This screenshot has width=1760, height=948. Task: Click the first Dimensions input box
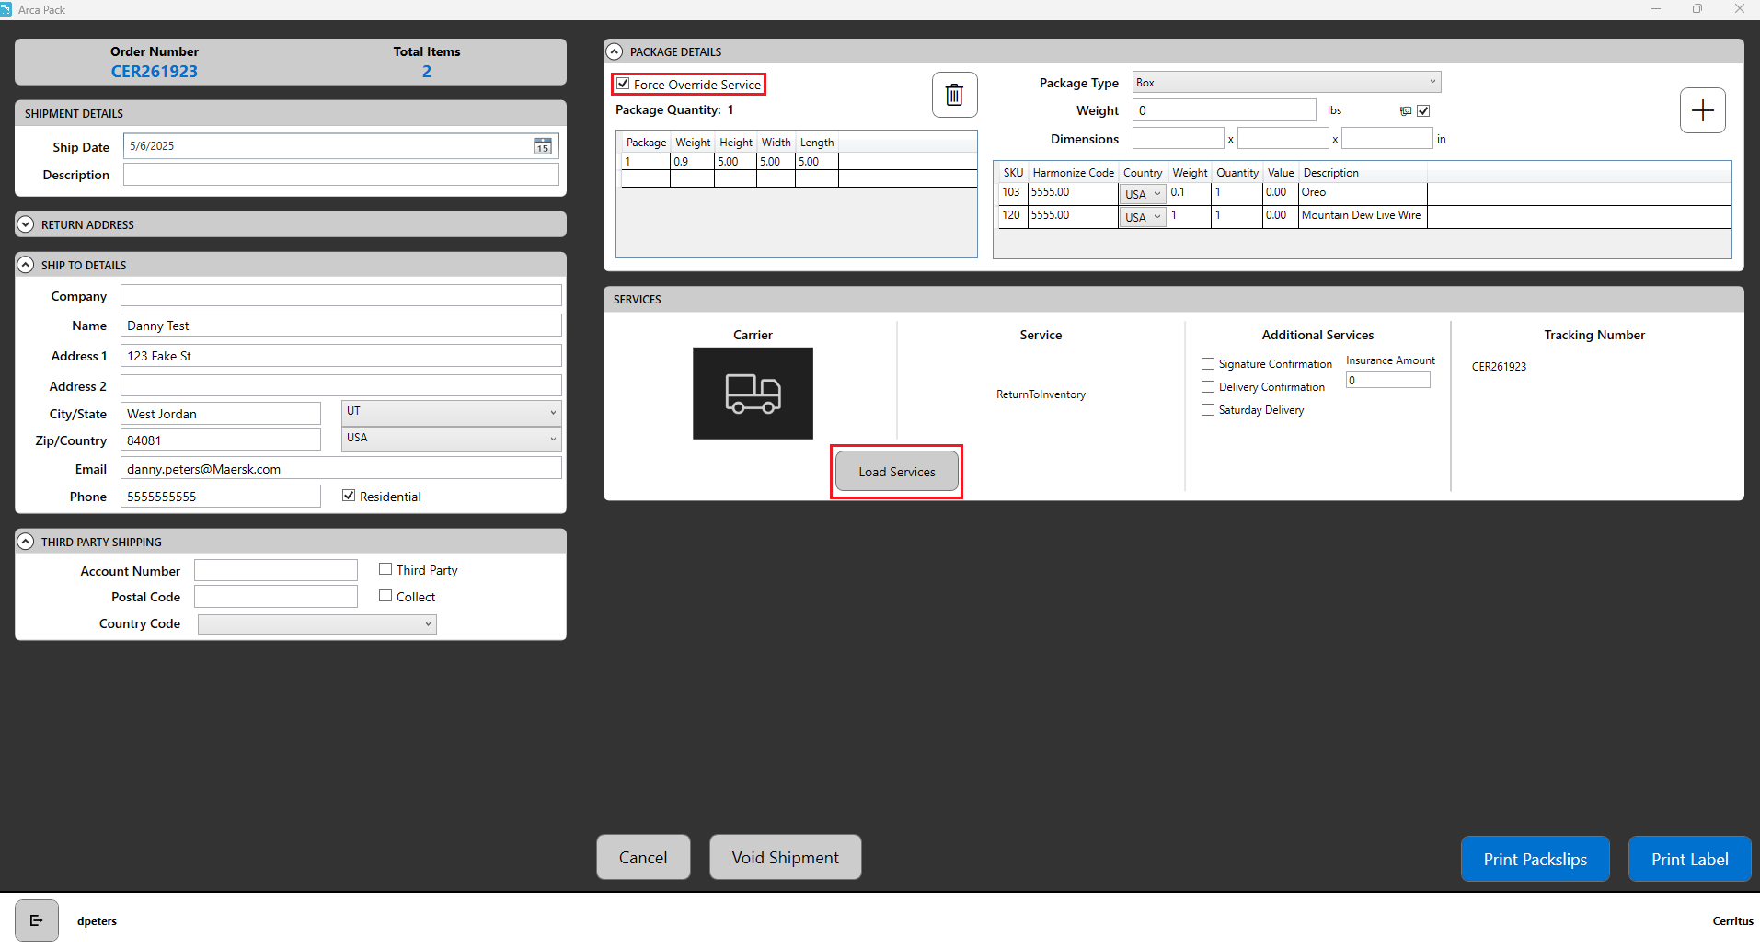(1179, 138)
